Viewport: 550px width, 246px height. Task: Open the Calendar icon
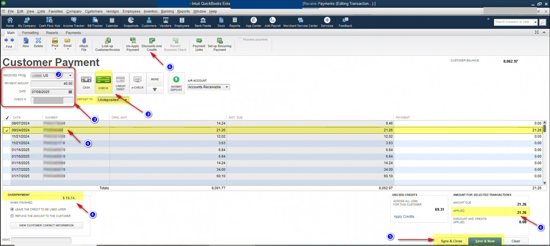[x=112, y=22]
